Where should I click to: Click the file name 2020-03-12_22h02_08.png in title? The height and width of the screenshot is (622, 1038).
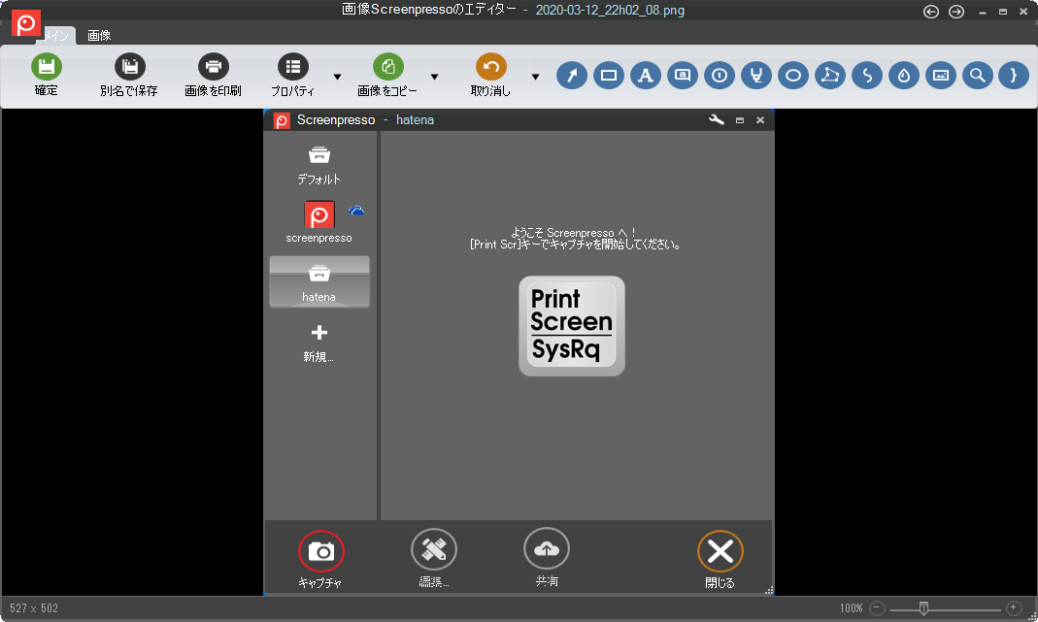610,10
